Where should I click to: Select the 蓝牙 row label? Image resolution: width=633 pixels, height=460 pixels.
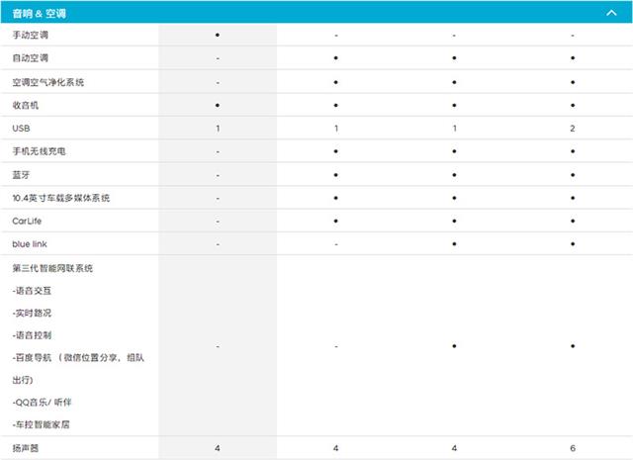[x=21, y=175]
